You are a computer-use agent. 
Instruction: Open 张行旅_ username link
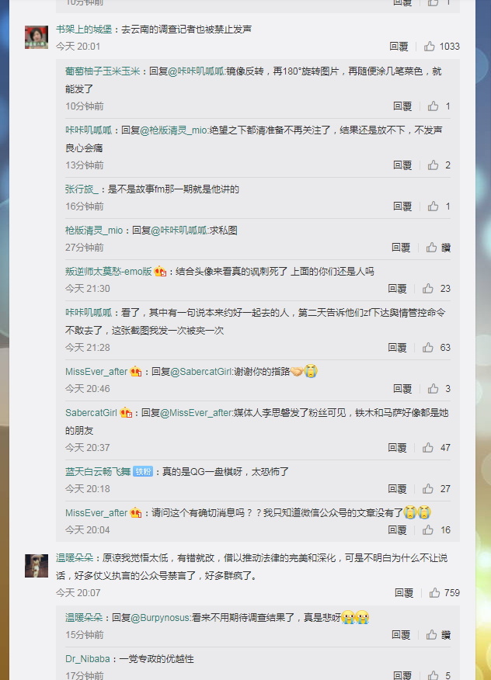(x=82, y=189)
